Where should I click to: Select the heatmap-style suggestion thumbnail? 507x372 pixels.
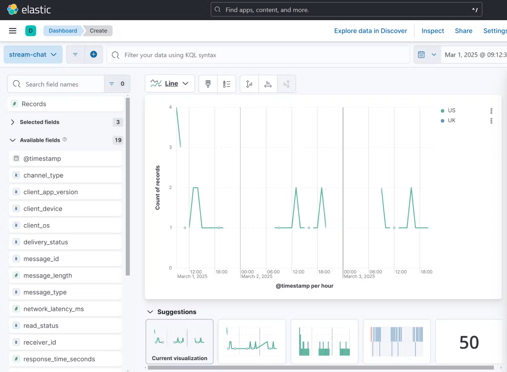[x=397, y=342]
